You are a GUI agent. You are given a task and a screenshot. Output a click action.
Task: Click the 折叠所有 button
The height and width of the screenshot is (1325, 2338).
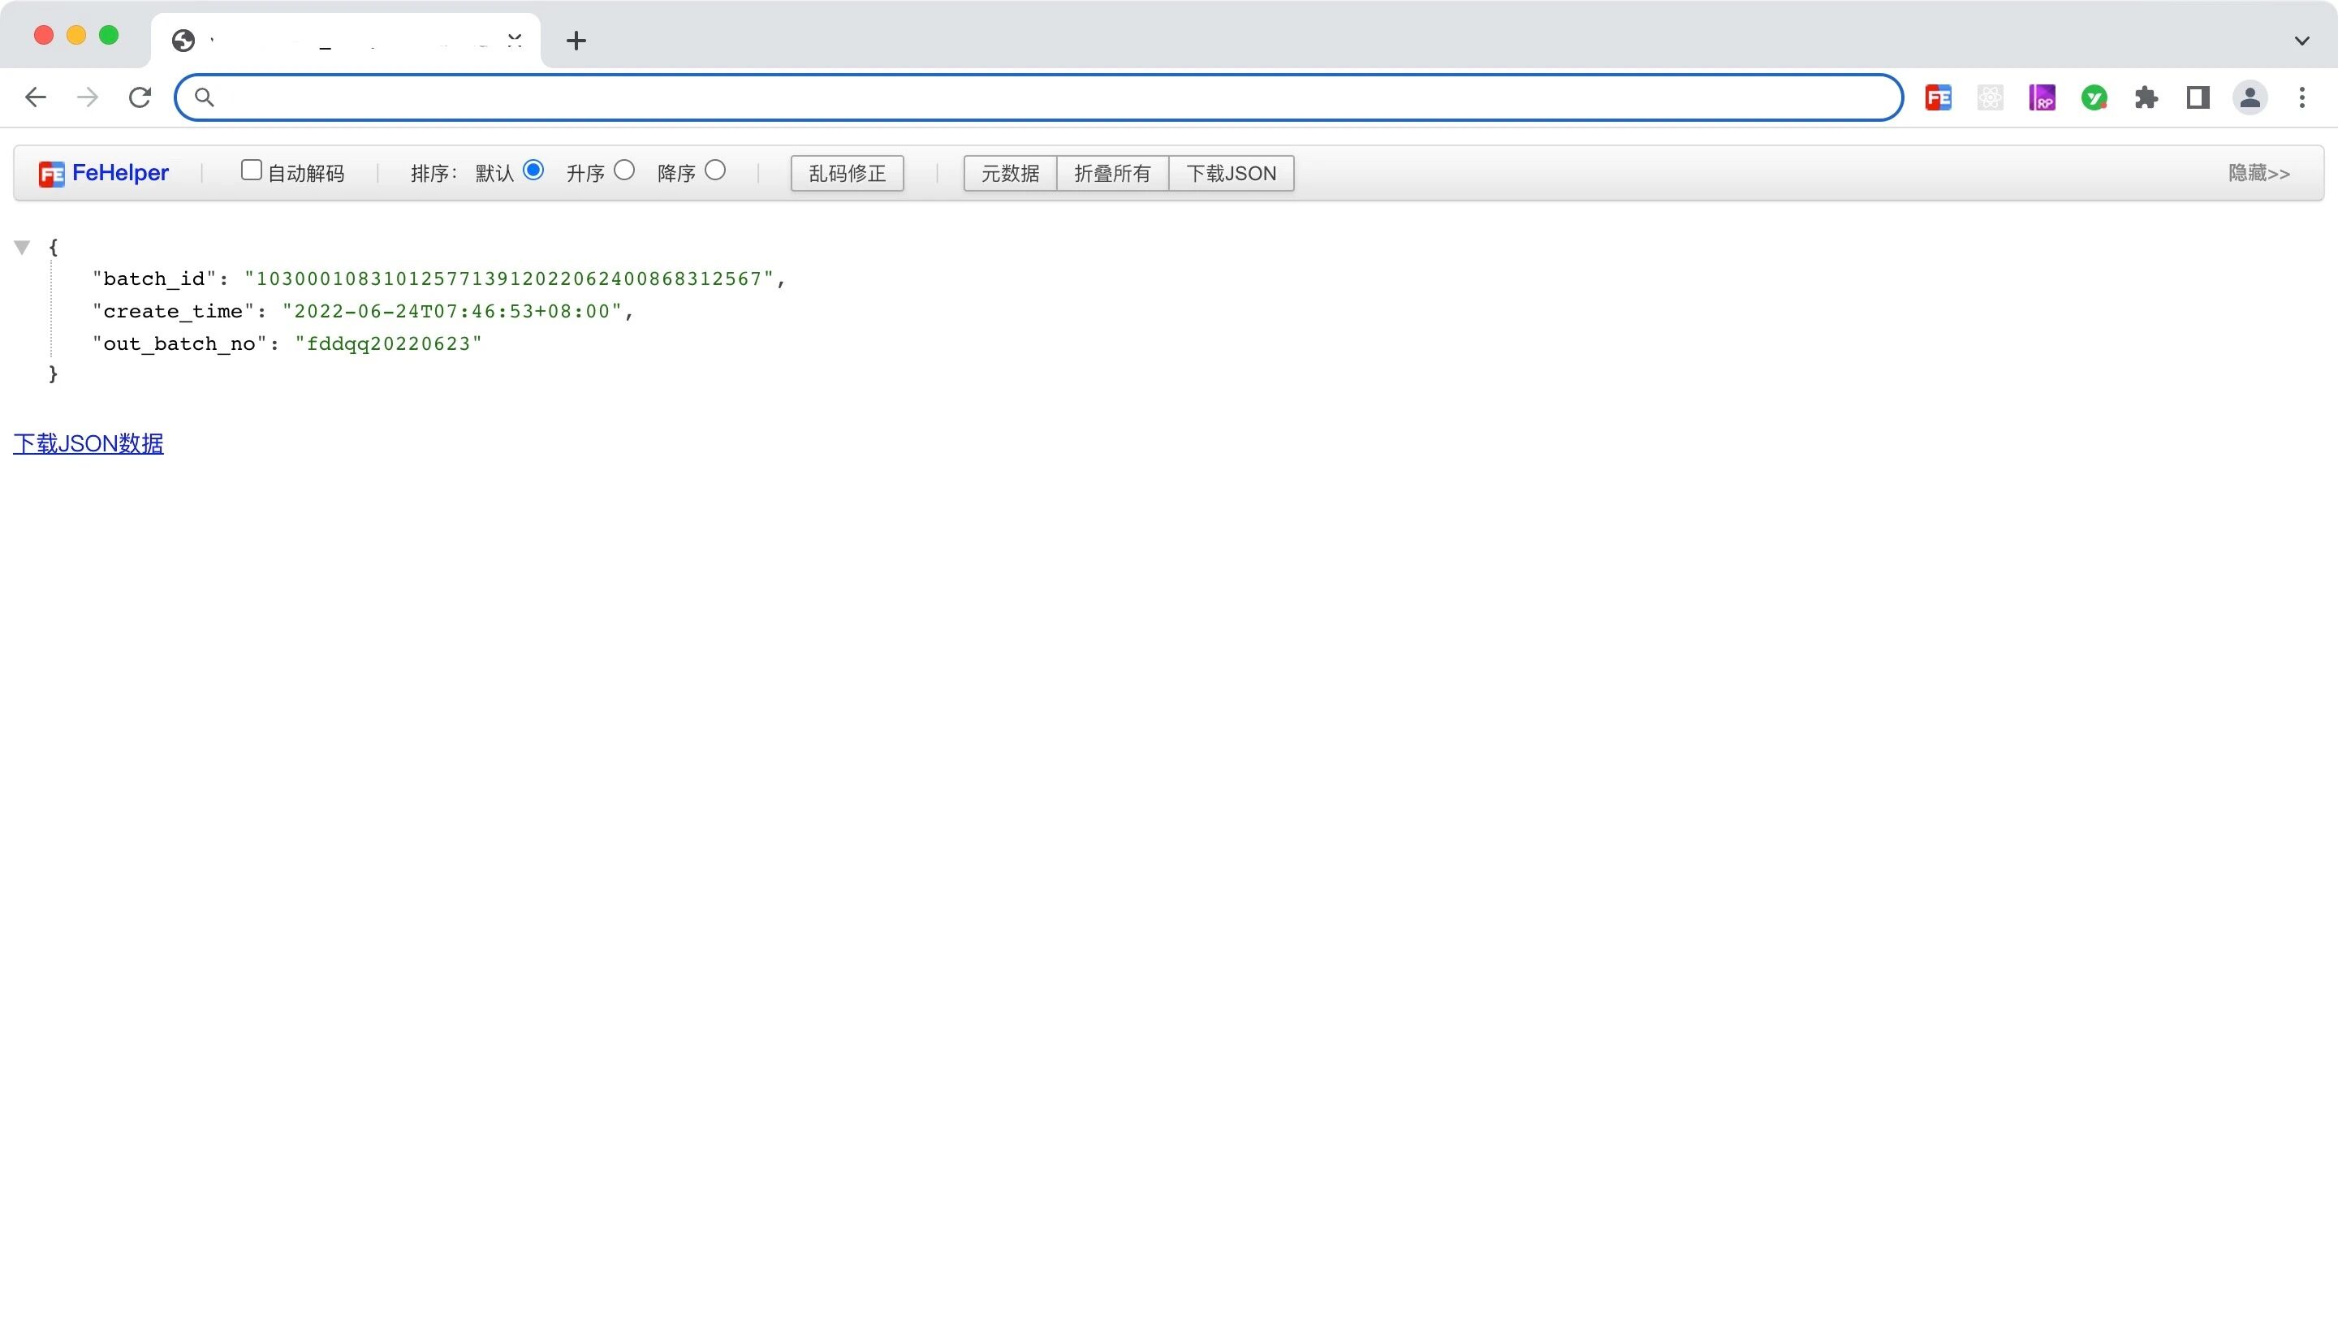[1111, 173]
